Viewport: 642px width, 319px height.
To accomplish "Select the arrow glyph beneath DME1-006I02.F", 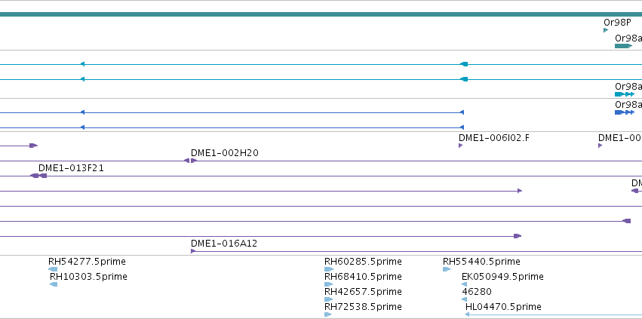I will pyautogui.click(x=461, y=146).
